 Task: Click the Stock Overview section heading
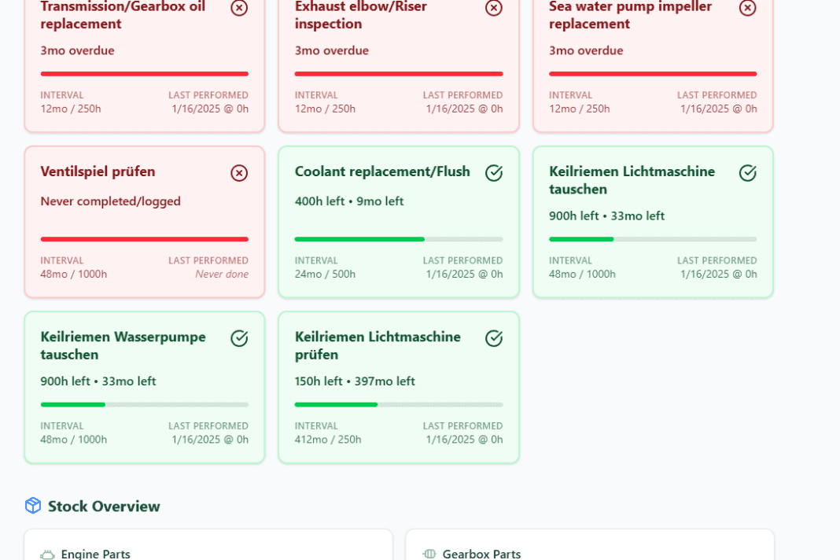pyautogui.click(x=104, y=507)
